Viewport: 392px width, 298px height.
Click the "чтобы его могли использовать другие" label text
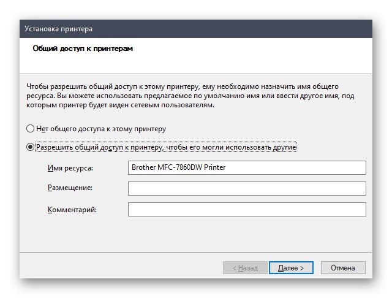[244, 147]
